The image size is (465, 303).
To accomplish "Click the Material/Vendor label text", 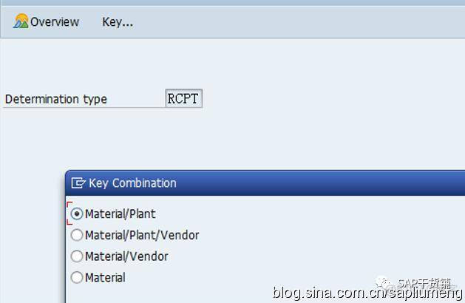I will [126, 256].
